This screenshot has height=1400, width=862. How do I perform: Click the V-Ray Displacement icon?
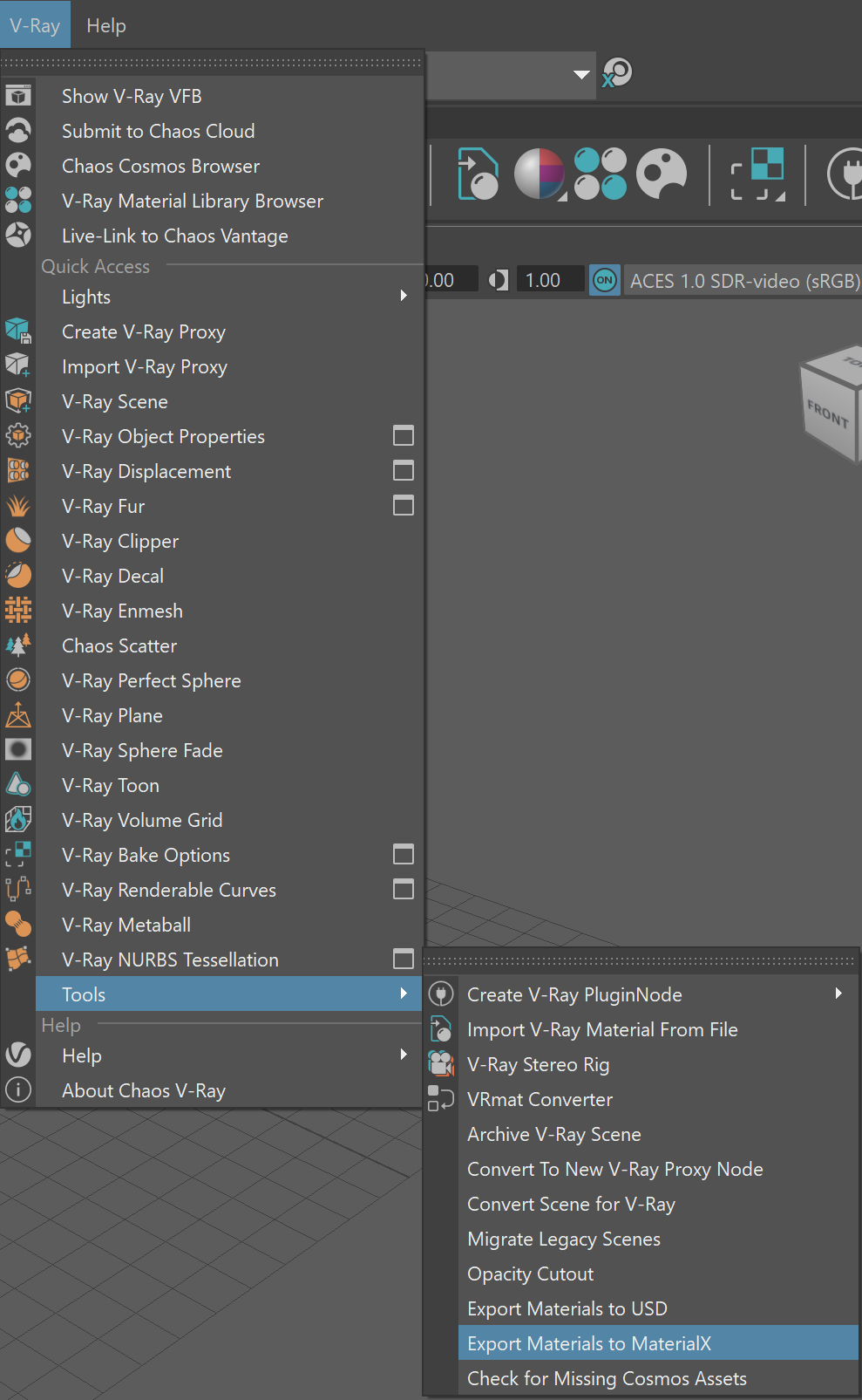tap(18, 470)
